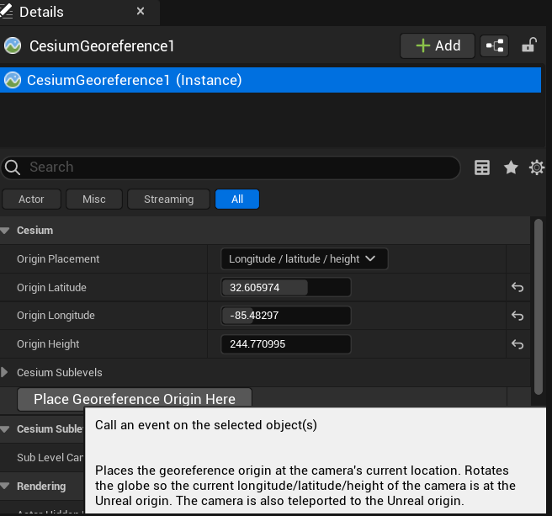The width and height of the screenshot is (552, 516).
Task: Filter by Misc category
Action: (94, 199)
